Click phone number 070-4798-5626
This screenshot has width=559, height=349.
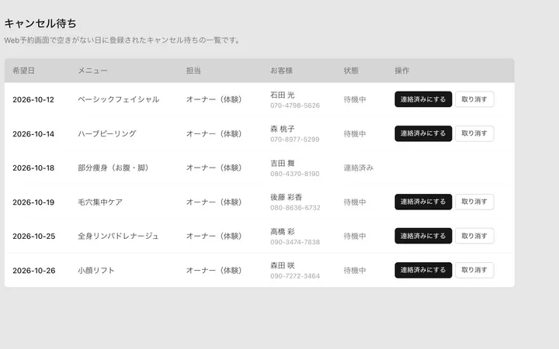pos(295,105)
